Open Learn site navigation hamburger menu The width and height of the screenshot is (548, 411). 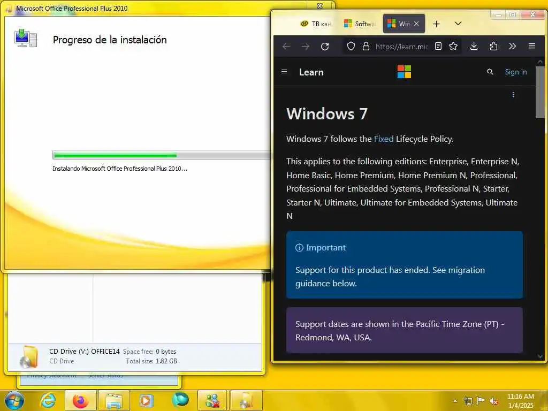(x=284, y=72)
